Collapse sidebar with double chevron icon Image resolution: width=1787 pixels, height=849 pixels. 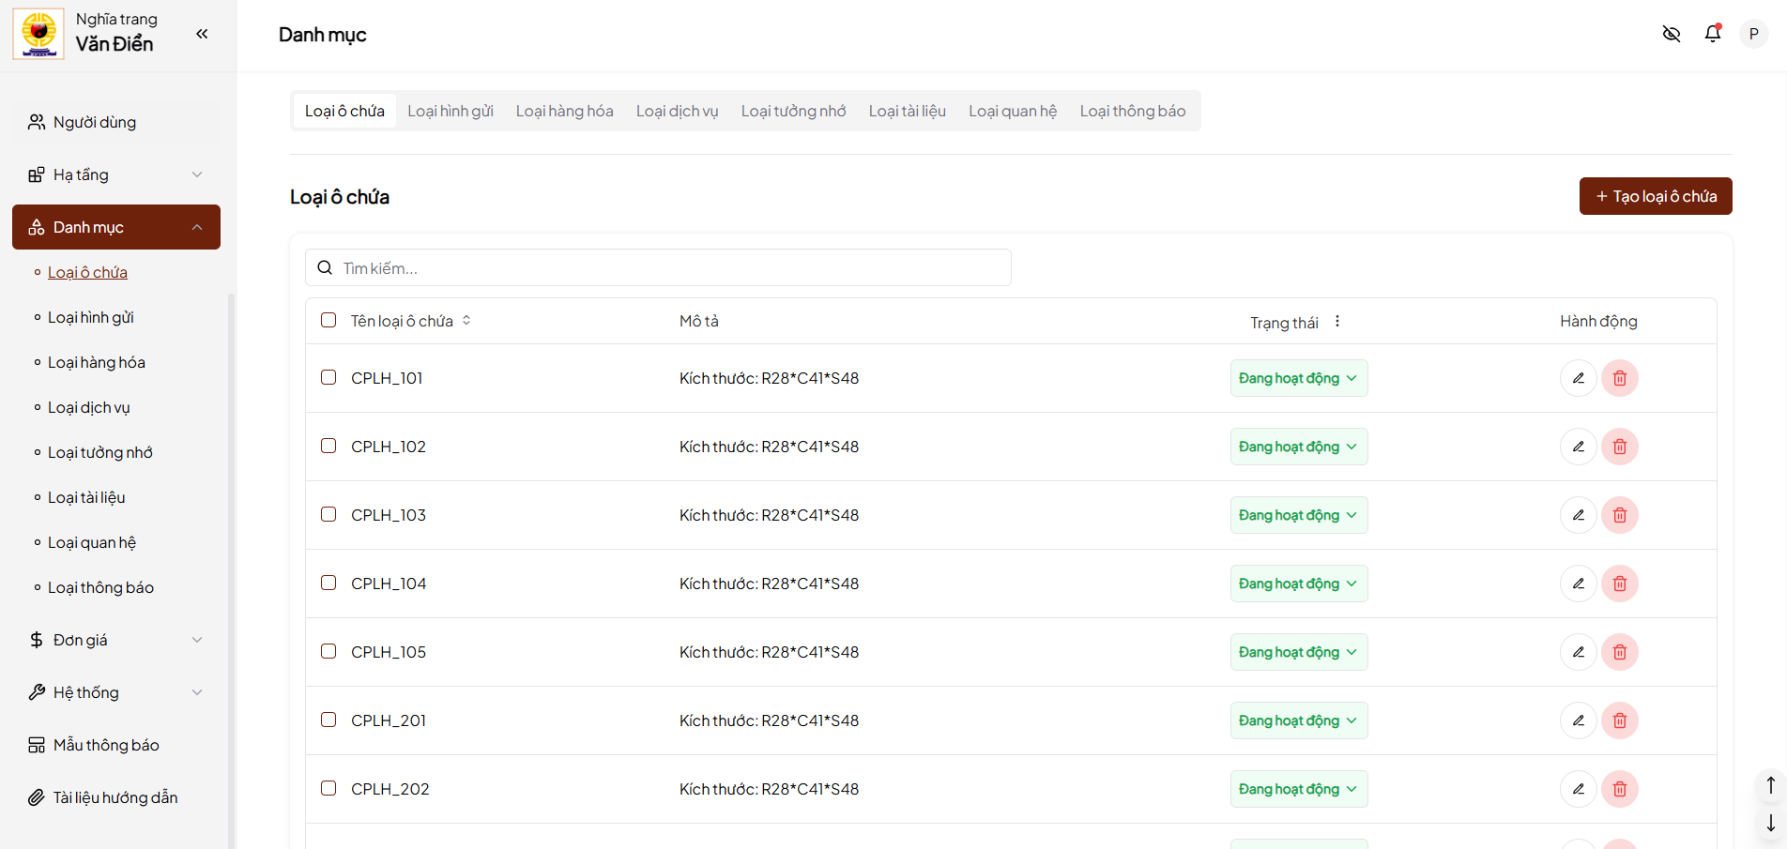(202, 34)
